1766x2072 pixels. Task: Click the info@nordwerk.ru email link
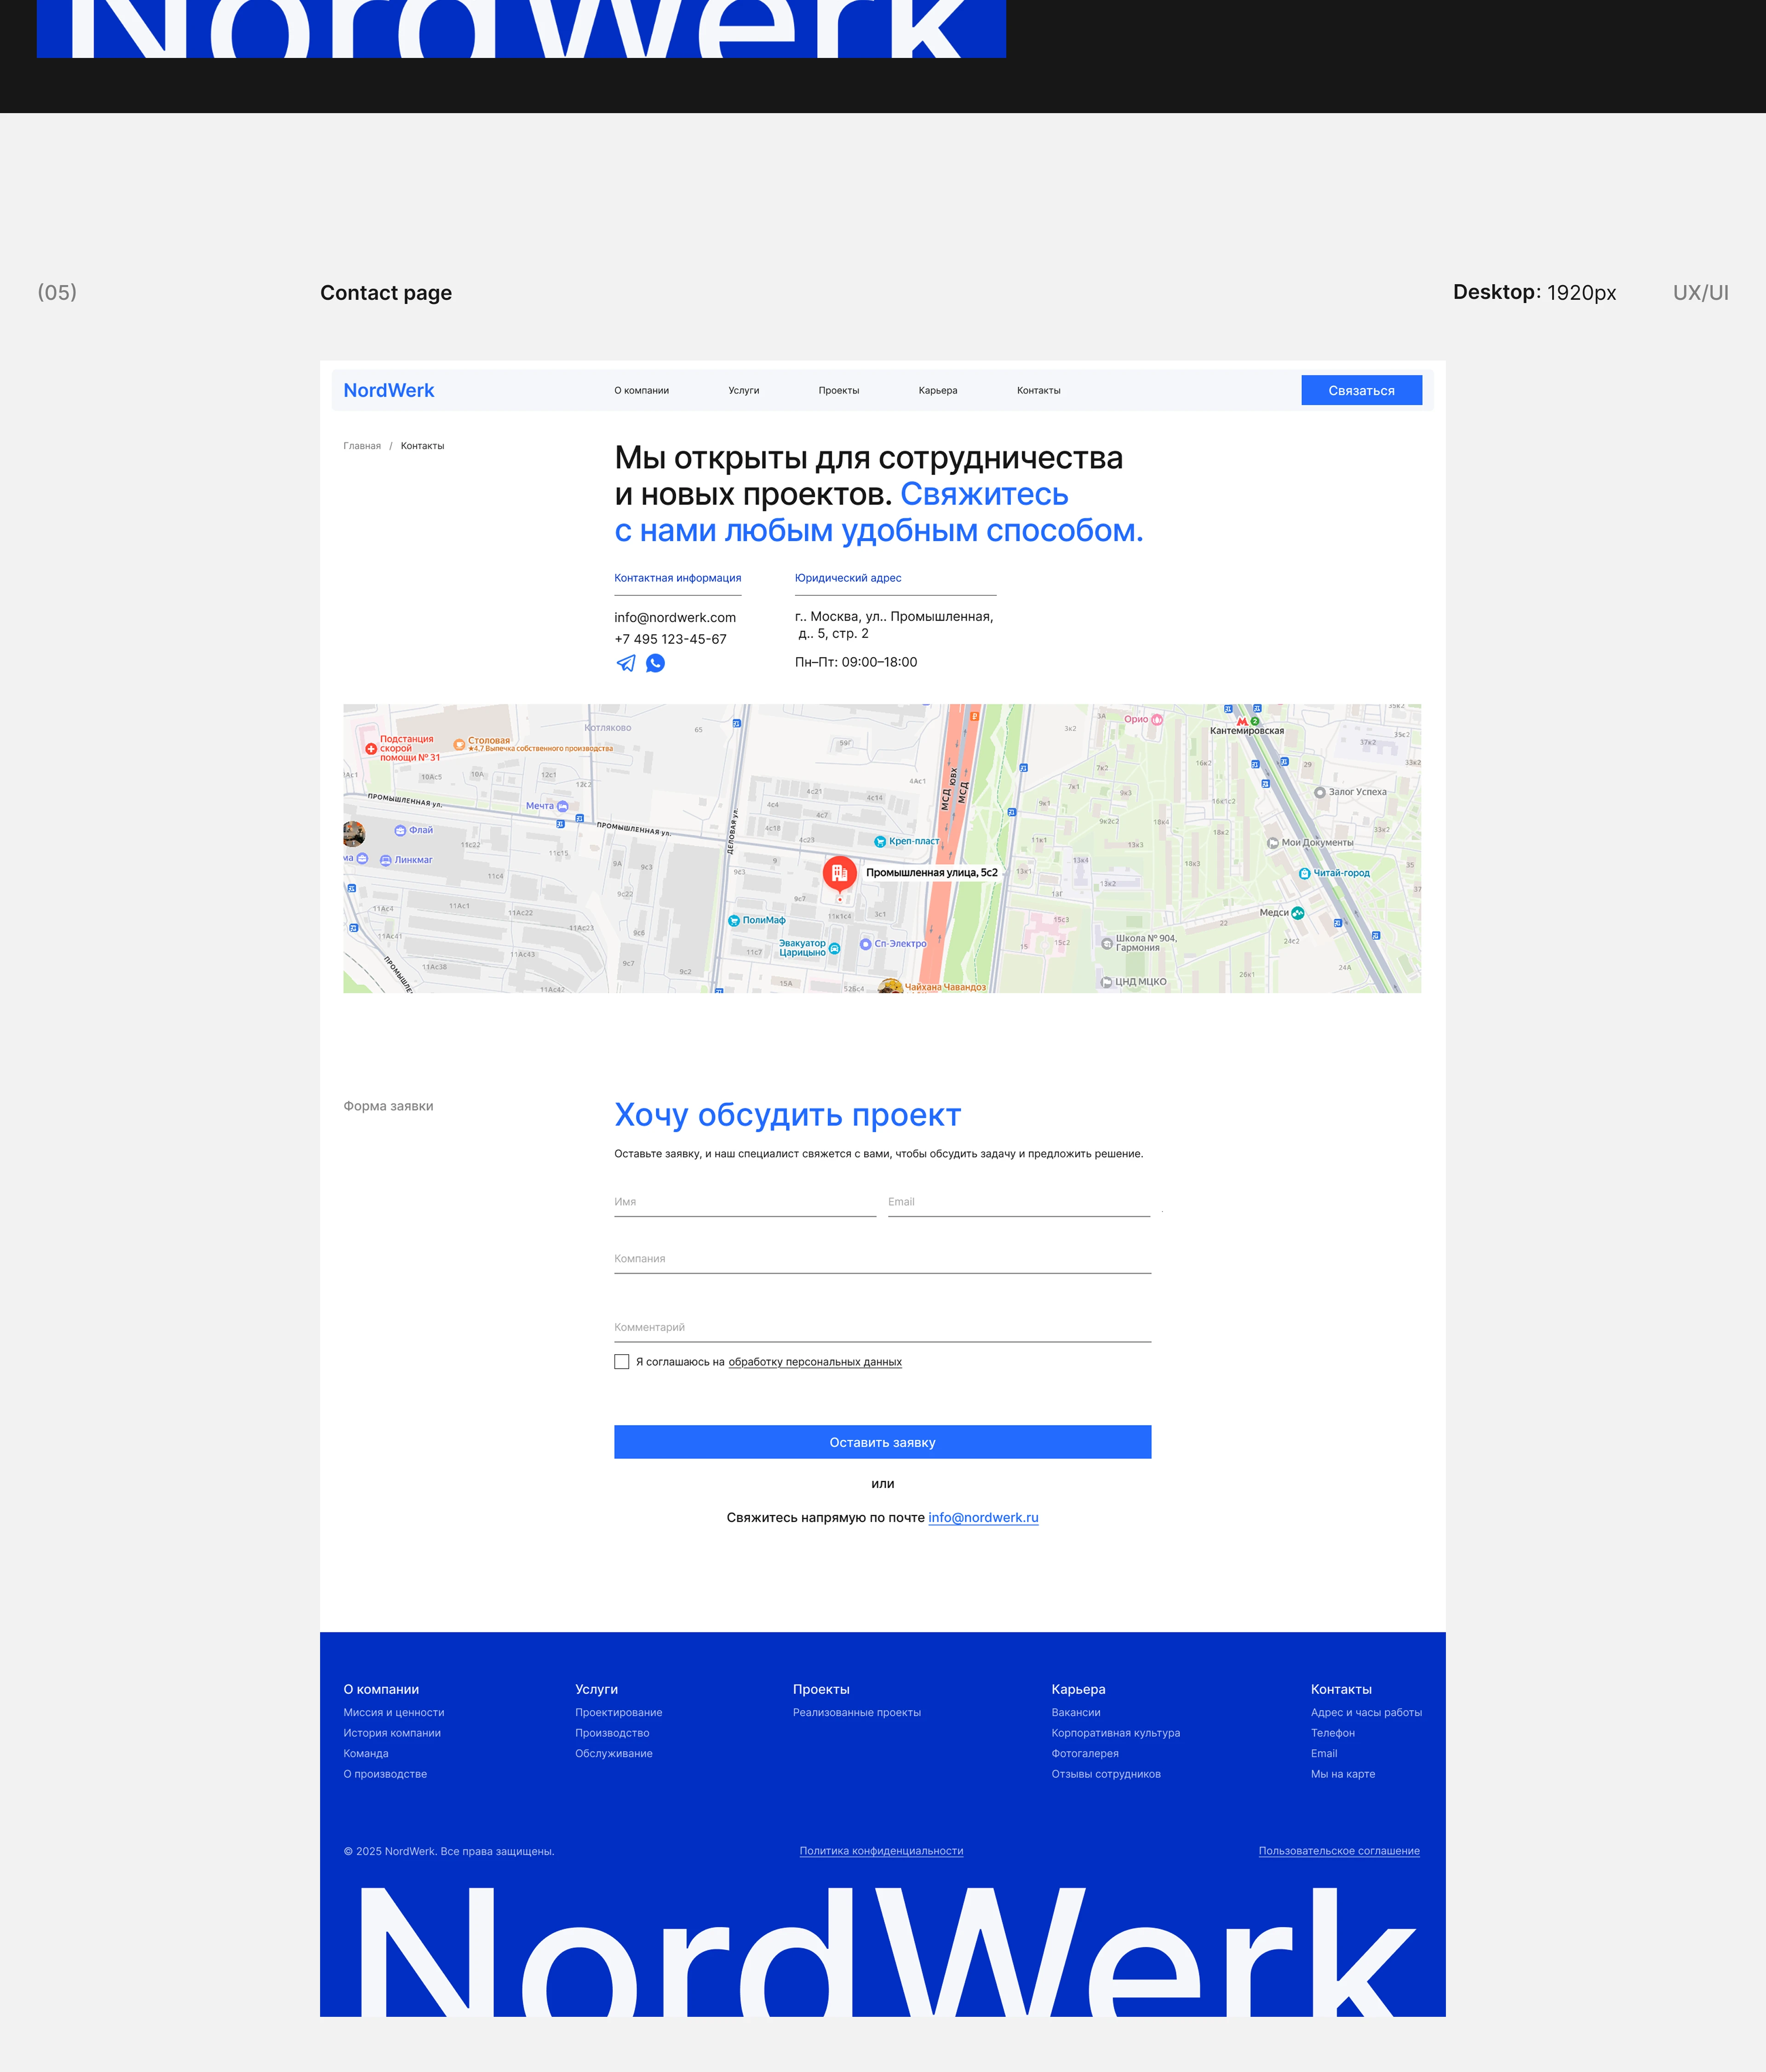[x=982, y=1518]
